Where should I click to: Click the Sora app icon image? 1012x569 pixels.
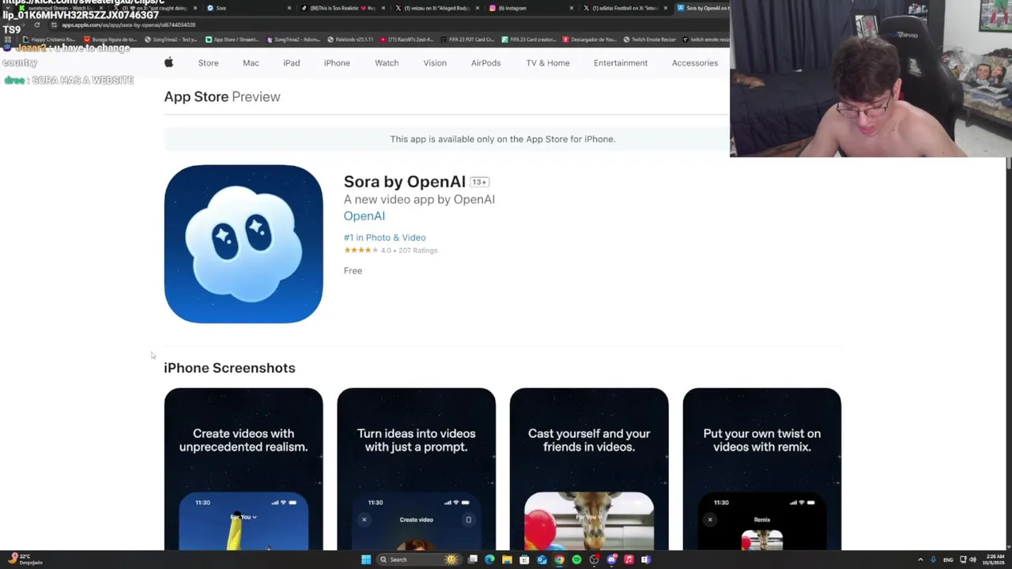pyautogui.click(x=244, y=244)
